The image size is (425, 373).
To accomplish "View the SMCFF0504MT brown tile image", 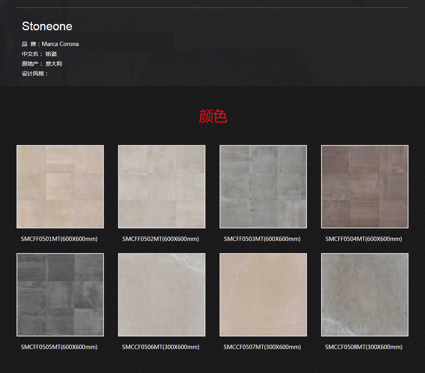I will pyautogui.click(x=365, y=187).
